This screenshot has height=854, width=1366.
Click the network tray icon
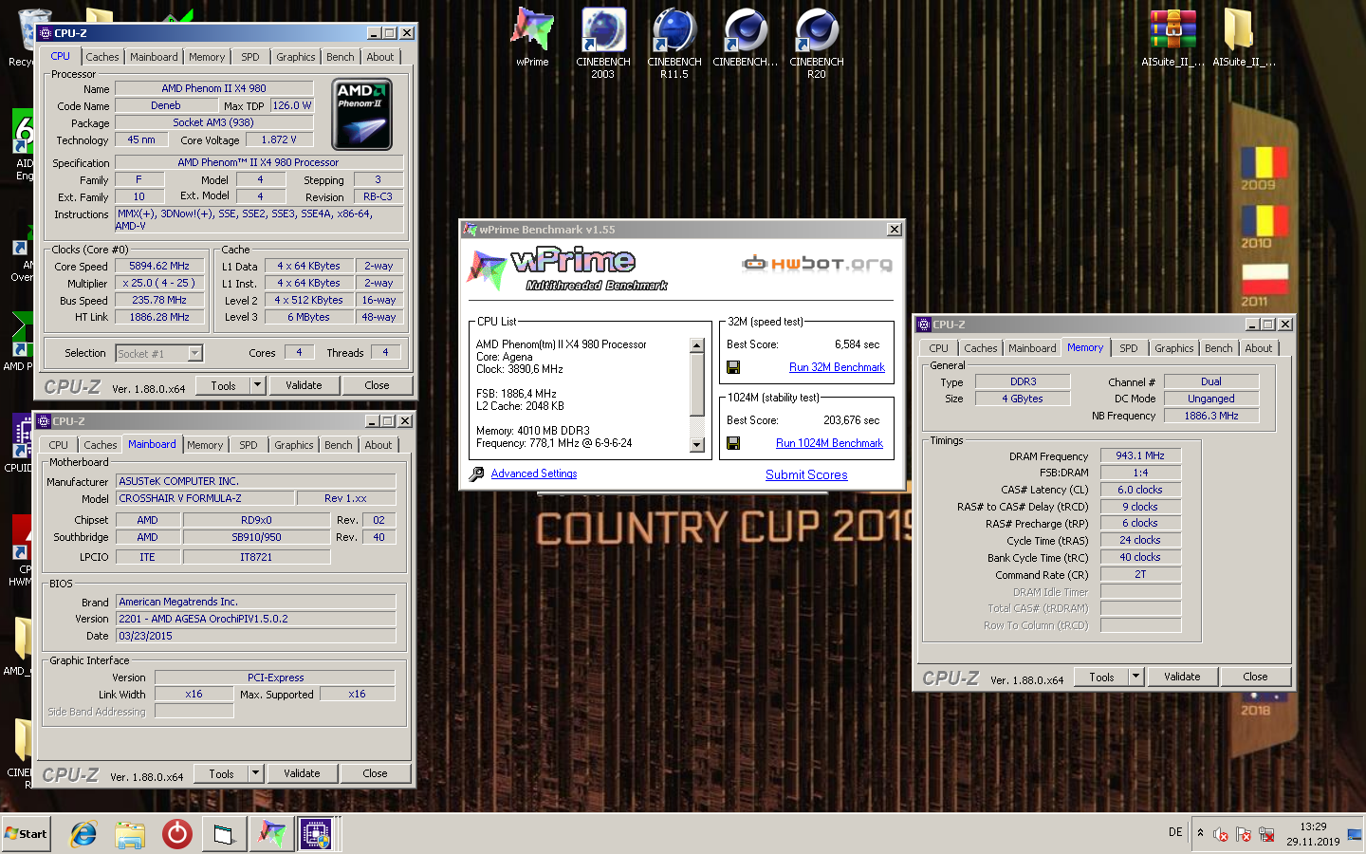point(1266,835)
